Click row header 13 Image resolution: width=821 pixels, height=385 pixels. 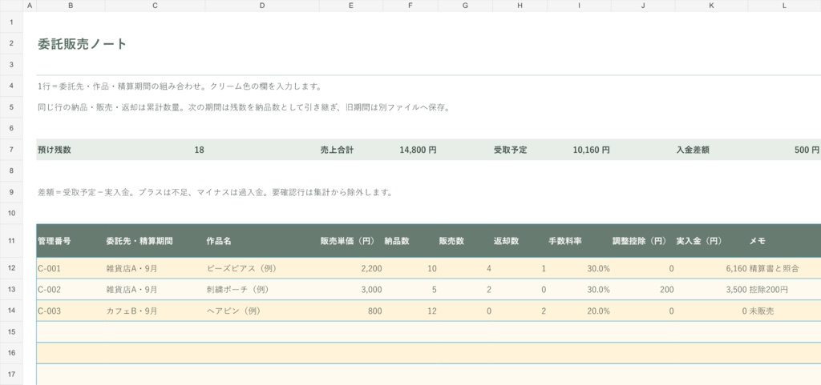(11, 290)
